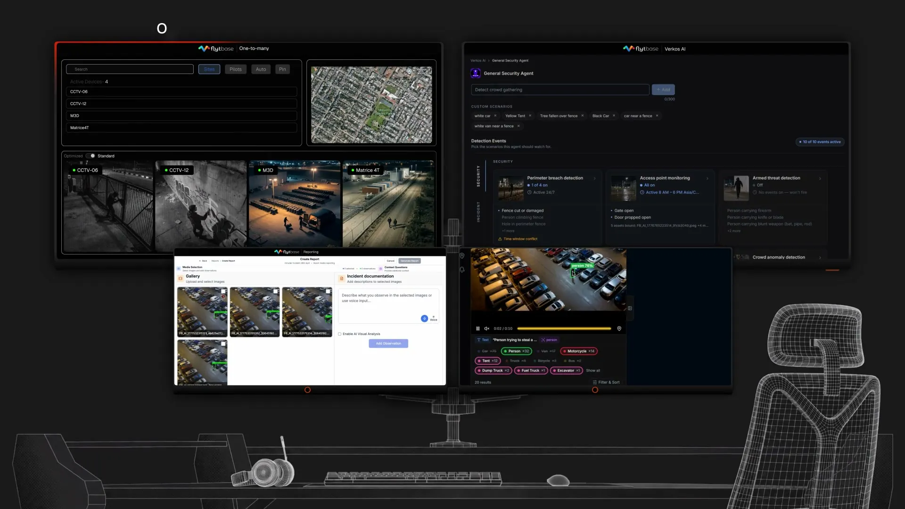Remove the 'Black Car' custom scenario

click(614, 116)
